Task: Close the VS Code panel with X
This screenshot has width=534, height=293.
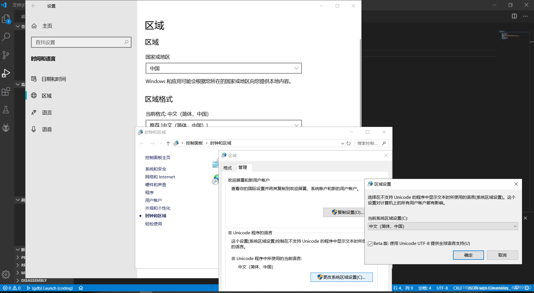Action: point(525,218)
